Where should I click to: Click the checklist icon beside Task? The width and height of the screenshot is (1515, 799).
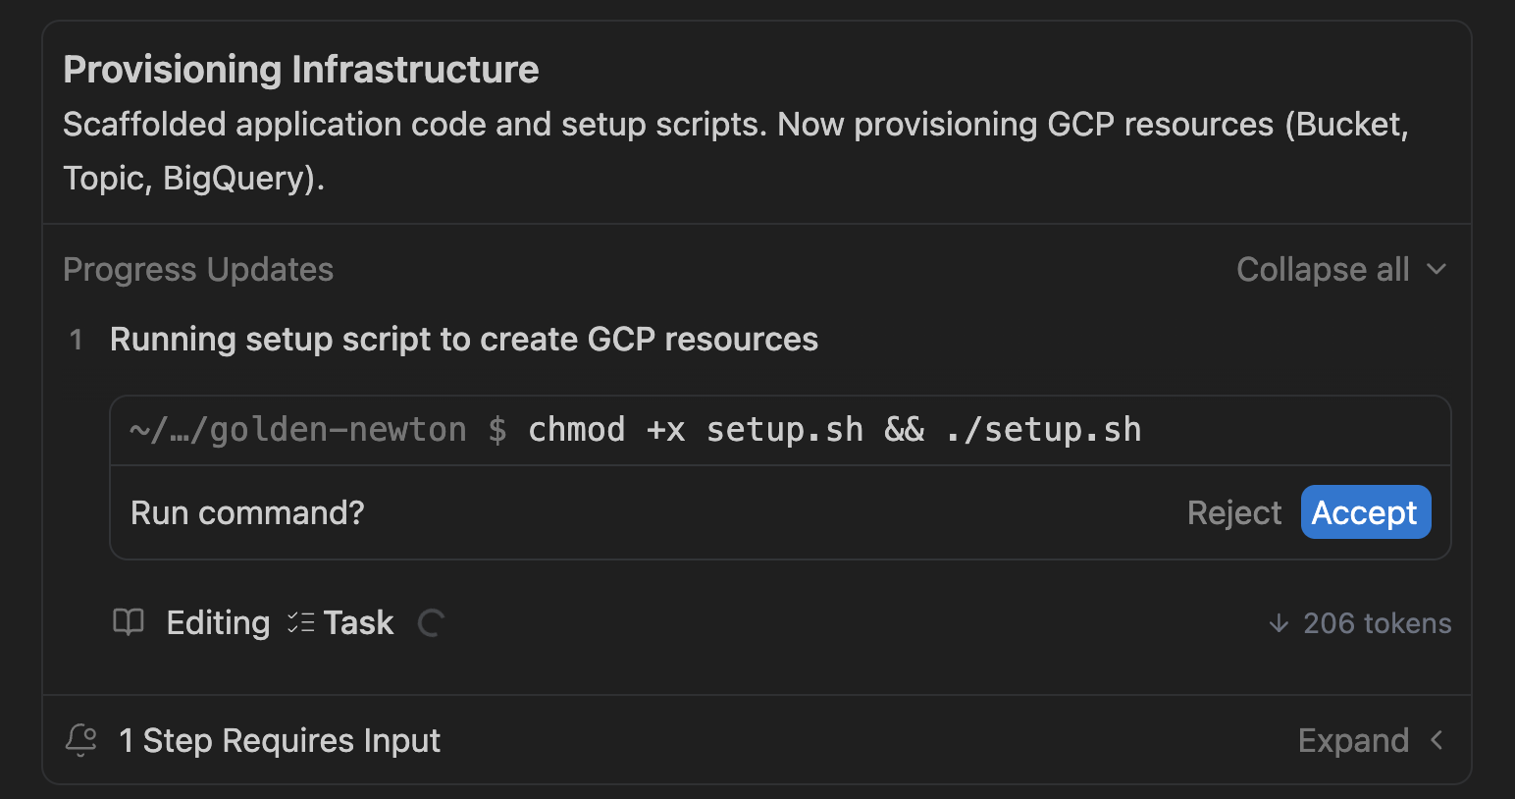coord(300,622)
